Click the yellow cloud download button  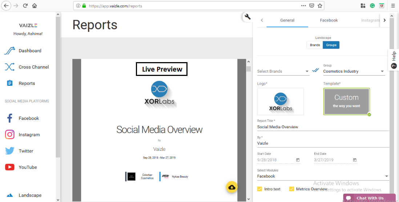(232, 187)
